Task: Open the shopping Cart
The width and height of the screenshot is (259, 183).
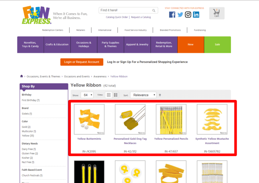Action: (216, 13)
